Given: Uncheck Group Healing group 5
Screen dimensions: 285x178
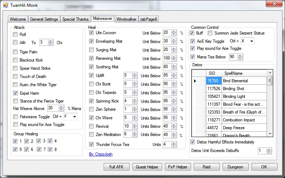Looking at the screenshot, I should coord(15,150).
